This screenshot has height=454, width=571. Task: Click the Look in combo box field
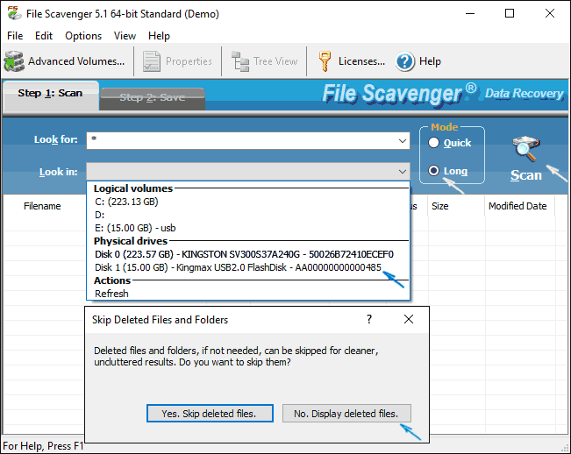tap(248, 171)
